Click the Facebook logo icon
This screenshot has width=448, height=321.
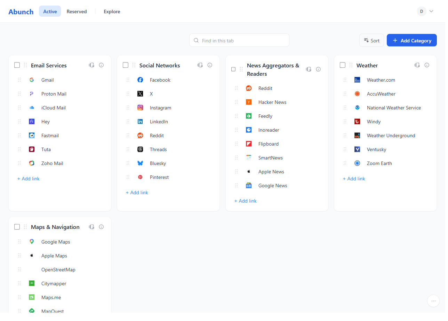click(x=140, y=80)
